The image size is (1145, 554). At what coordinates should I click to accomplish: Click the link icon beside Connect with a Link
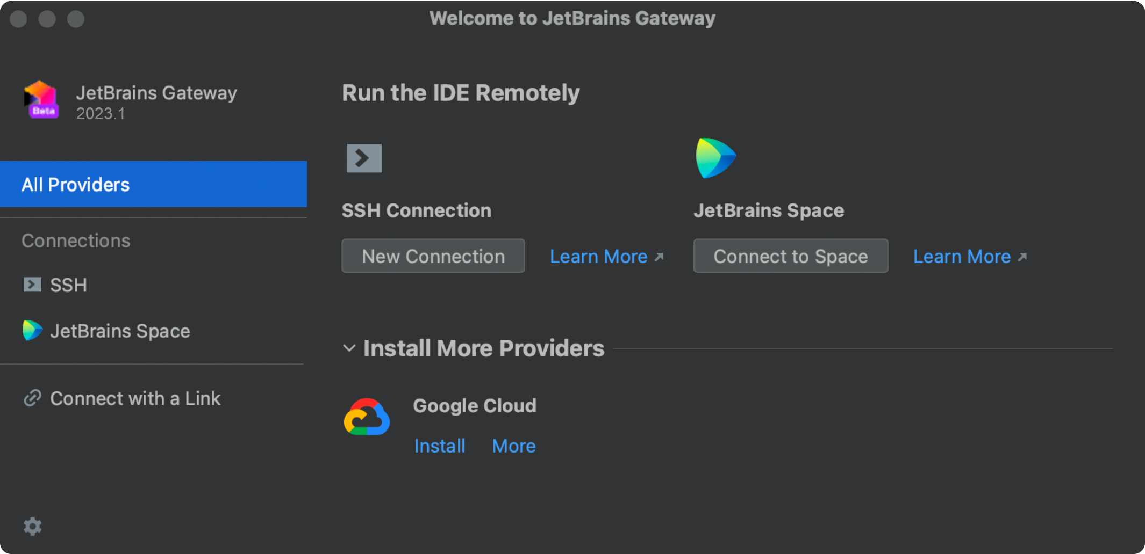tap(33, 398)
